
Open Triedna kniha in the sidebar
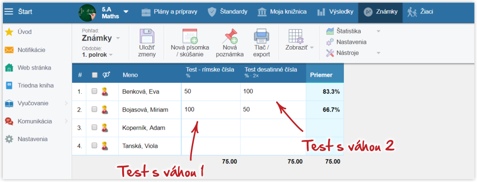point(30,86)
